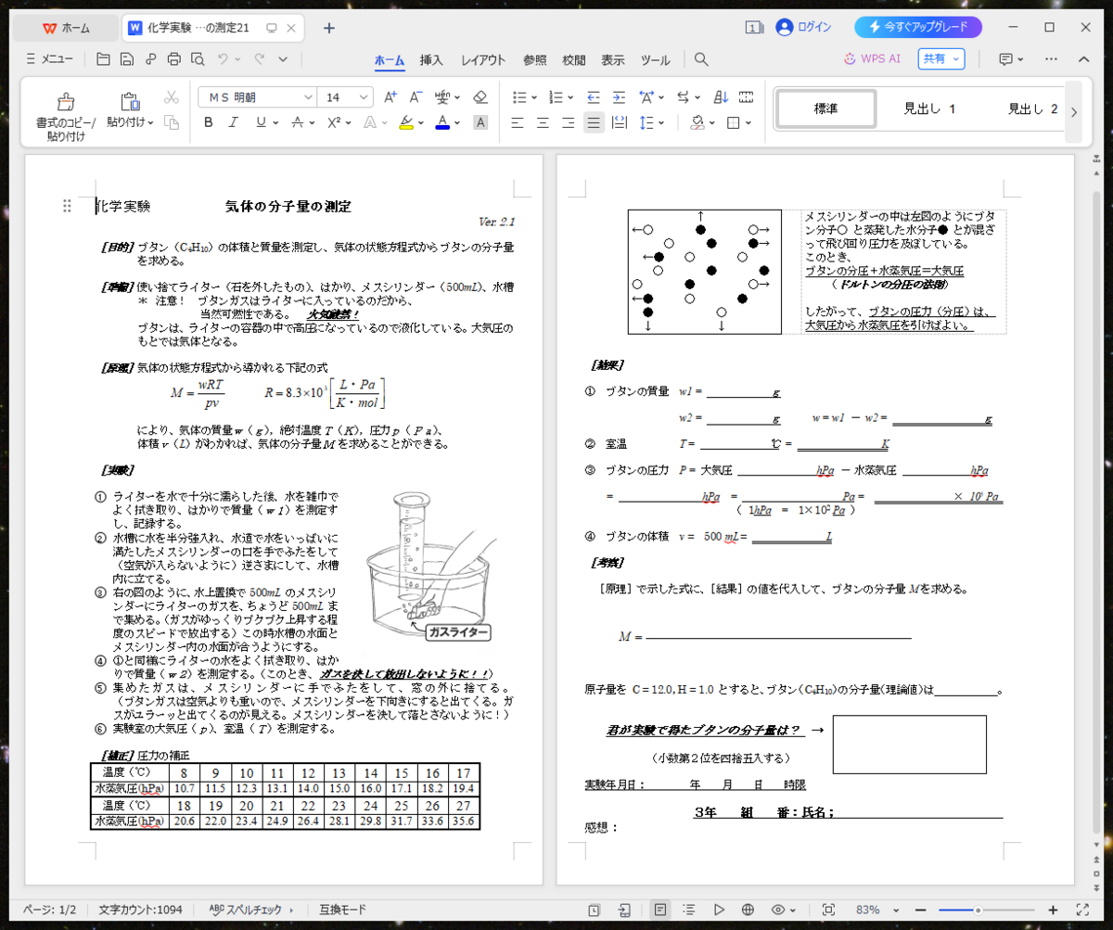This screenshot has width=1113, height=930.
Task: Search with the magnifier icon beside tabs
Action: click(x=701, y=59)
